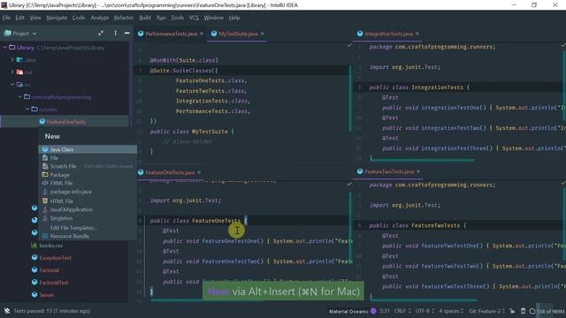Open the Navigate menu
Viewport: 566px width, 318px height.
point(57,18)
